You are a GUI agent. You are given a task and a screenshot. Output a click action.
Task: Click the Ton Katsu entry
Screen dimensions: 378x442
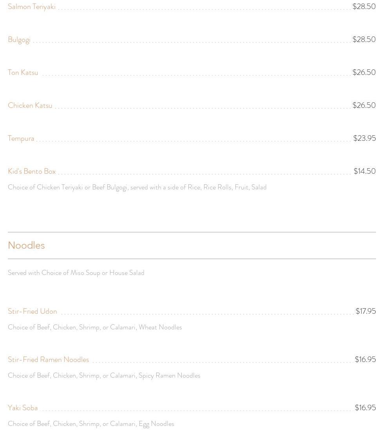[x=23, y=73]
